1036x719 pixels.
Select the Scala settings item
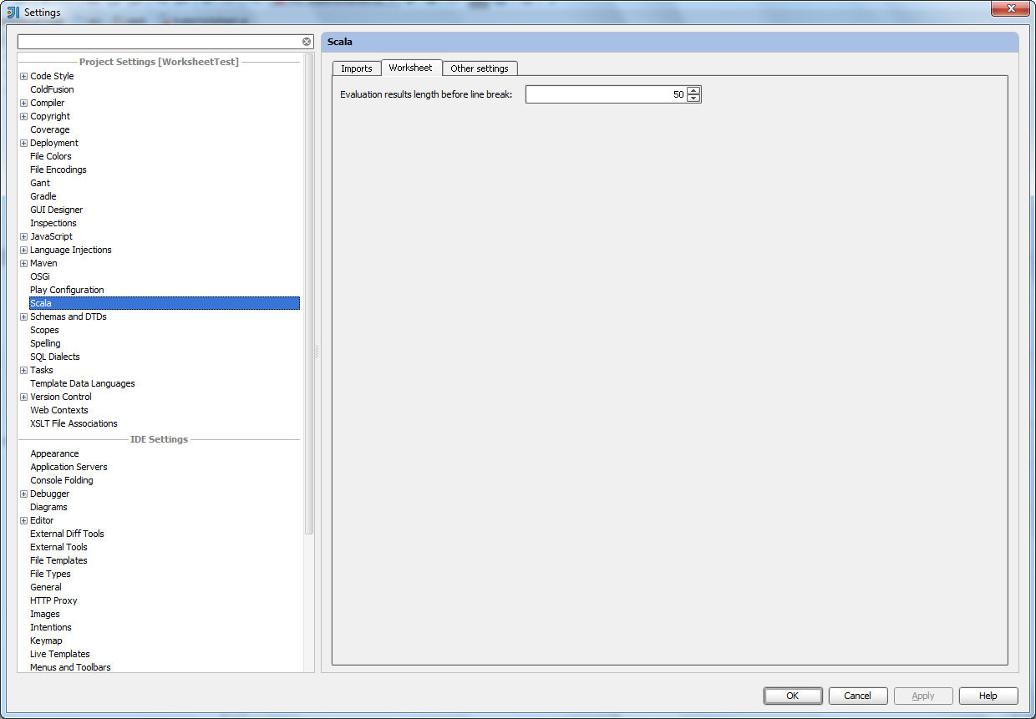click(165, 303)
